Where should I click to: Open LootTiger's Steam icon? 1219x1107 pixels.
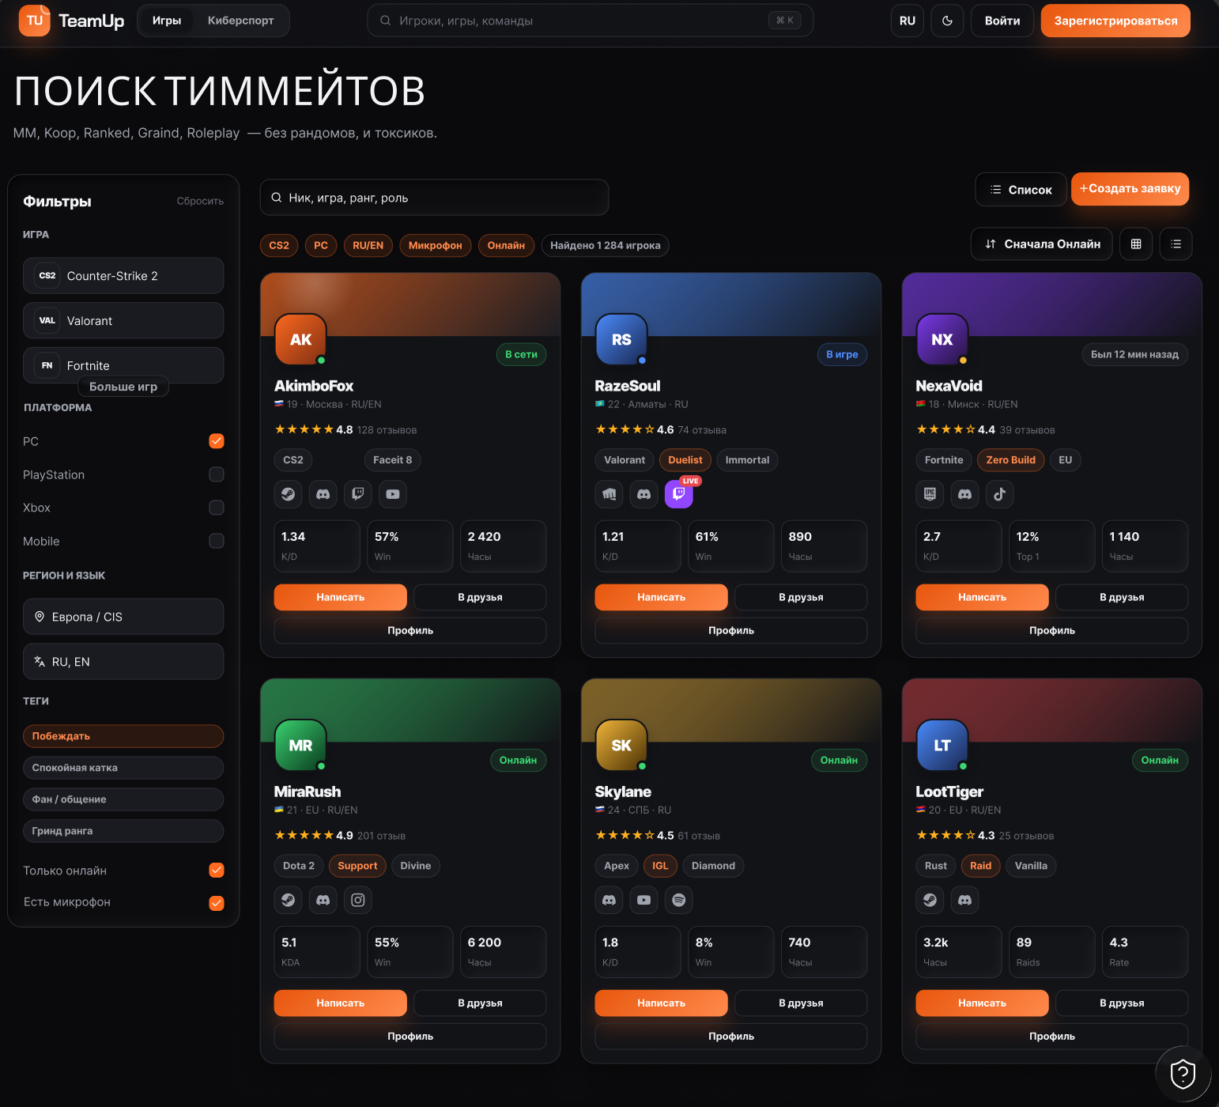[x=930, y=900]
